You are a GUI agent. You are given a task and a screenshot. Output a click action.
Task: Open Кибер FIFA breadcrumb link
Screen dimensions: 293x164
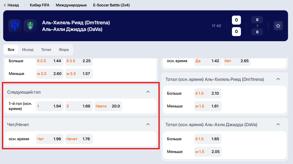pos(40,5)
